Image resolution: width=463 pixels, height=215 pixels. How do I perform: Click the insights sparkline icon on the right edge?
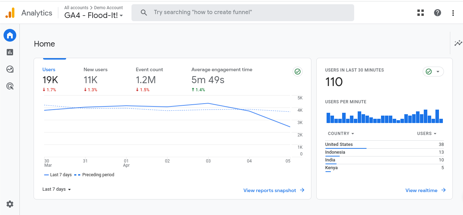[458, 43]
